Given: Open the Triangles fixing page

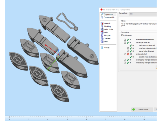Looking at the screenshot, I should (106, 36).
